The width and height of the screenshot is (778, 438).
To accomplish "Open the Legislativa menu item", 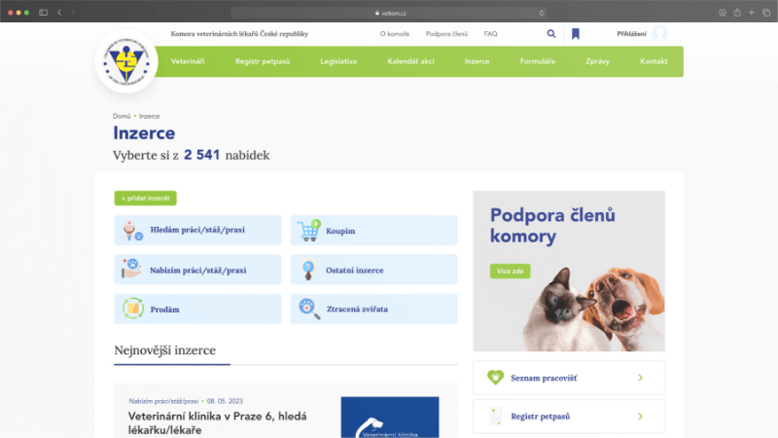I will pyautogui.click(x=338, y=61).
